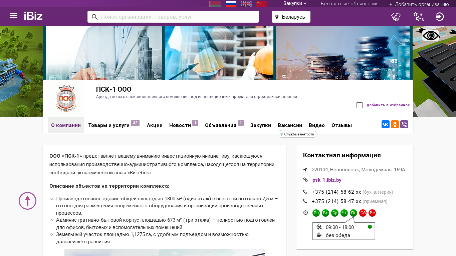Click the '09:00 - 18:00' working hours

pyautogui.click(x=340, y=227)
